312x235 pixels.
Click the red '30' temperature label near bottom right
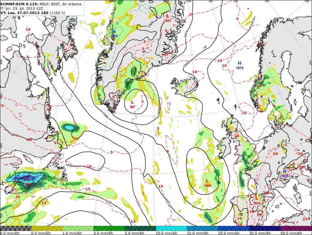pos(283,221)
